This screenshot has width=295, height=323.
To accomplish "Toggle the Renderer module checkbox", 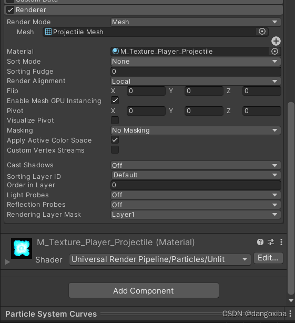I will 10,9.
